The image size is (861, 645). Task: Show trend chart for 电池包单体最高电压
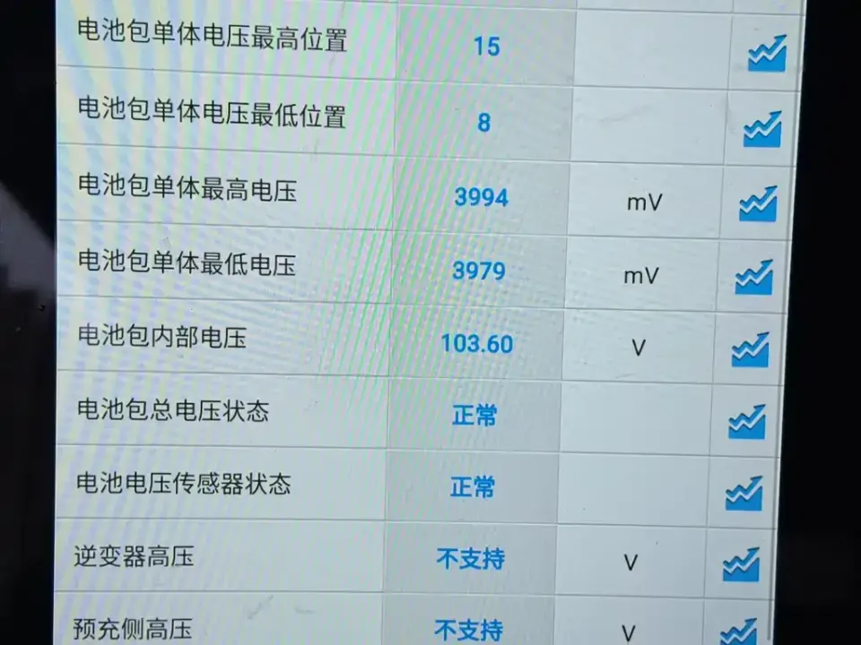[x=759, y=203]
